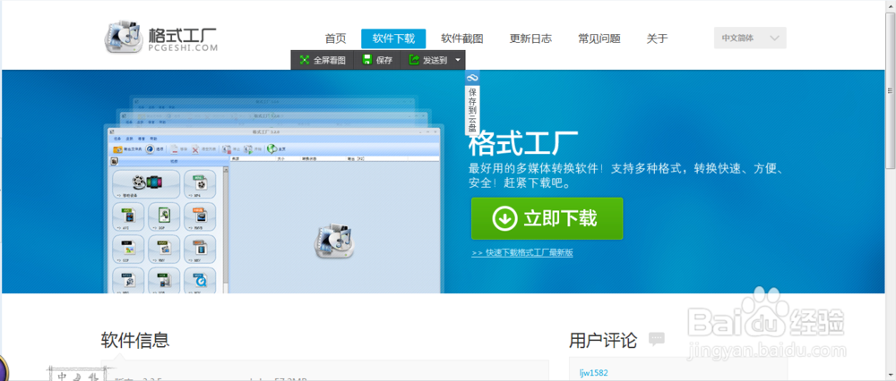This screenshot has height=381, width=896.
Task: Select the 软件下载 tab
Action: 393,38
